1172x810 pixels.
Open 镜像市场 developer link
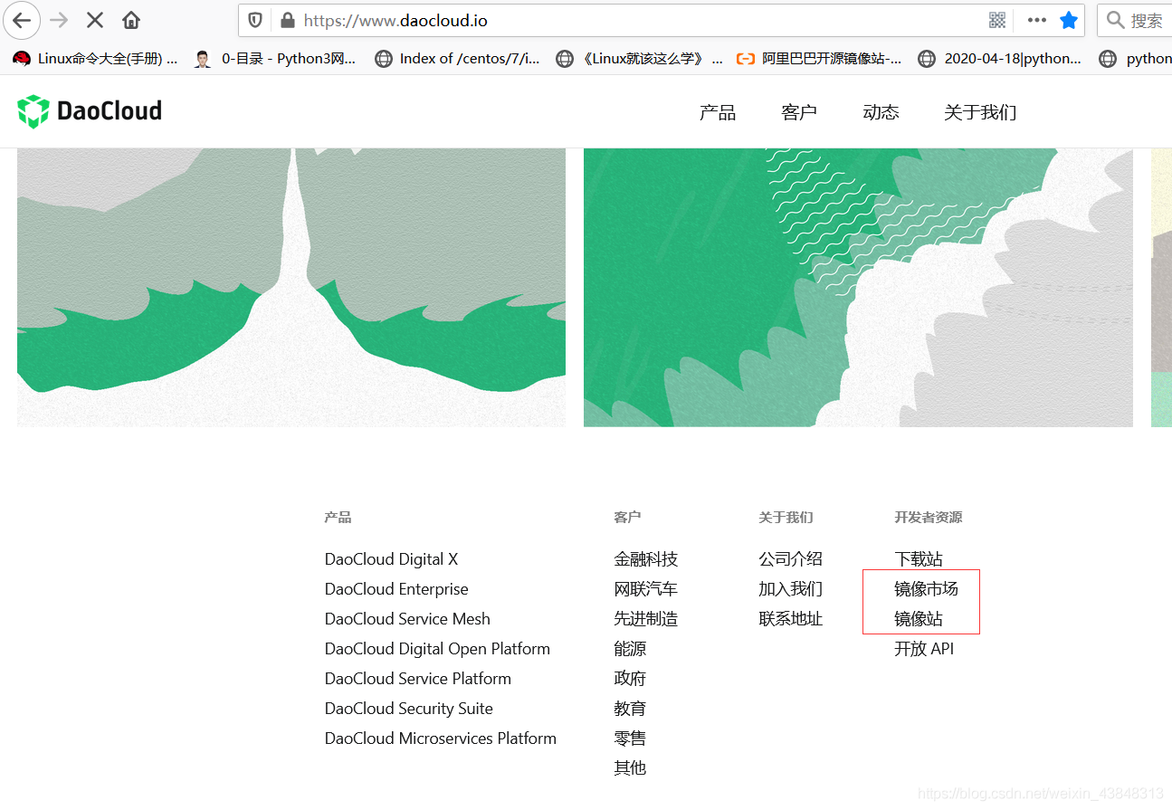(x=926, y=589)
